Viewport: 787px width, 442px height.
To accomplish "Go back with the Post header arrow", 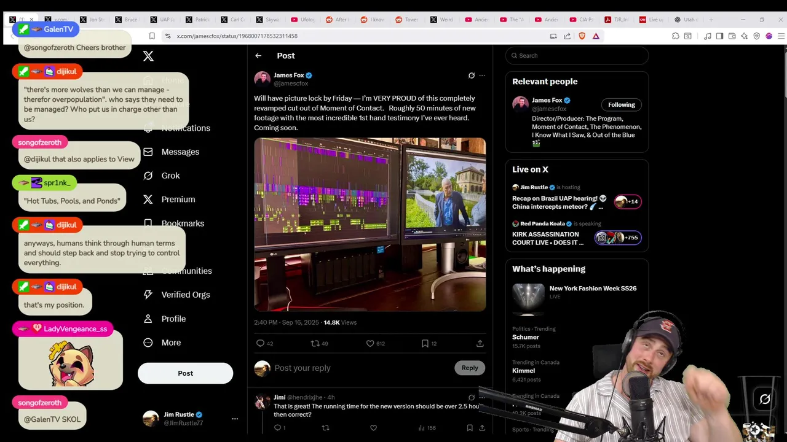I will coord(258,55).
